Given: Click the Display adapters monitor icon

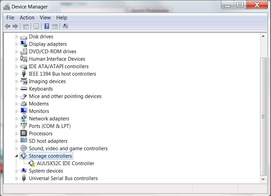Looking at the screenshot, I should (x=23, y=44).
